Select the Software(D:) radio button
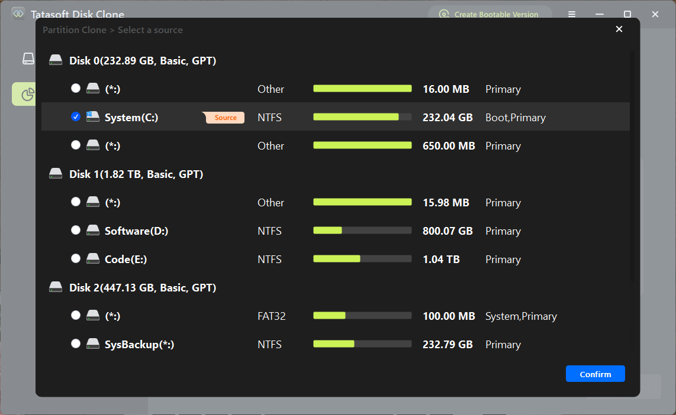 coord(76,230)
